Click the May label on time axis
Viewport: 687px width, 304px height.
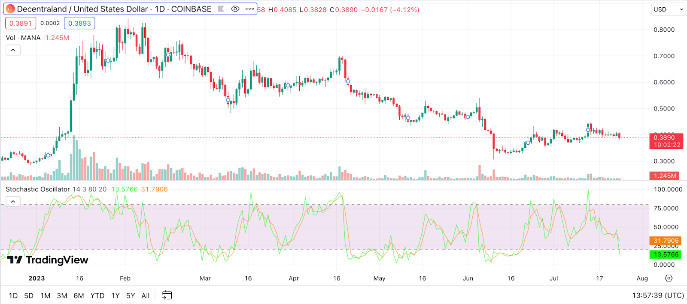(x=380, y=278)
